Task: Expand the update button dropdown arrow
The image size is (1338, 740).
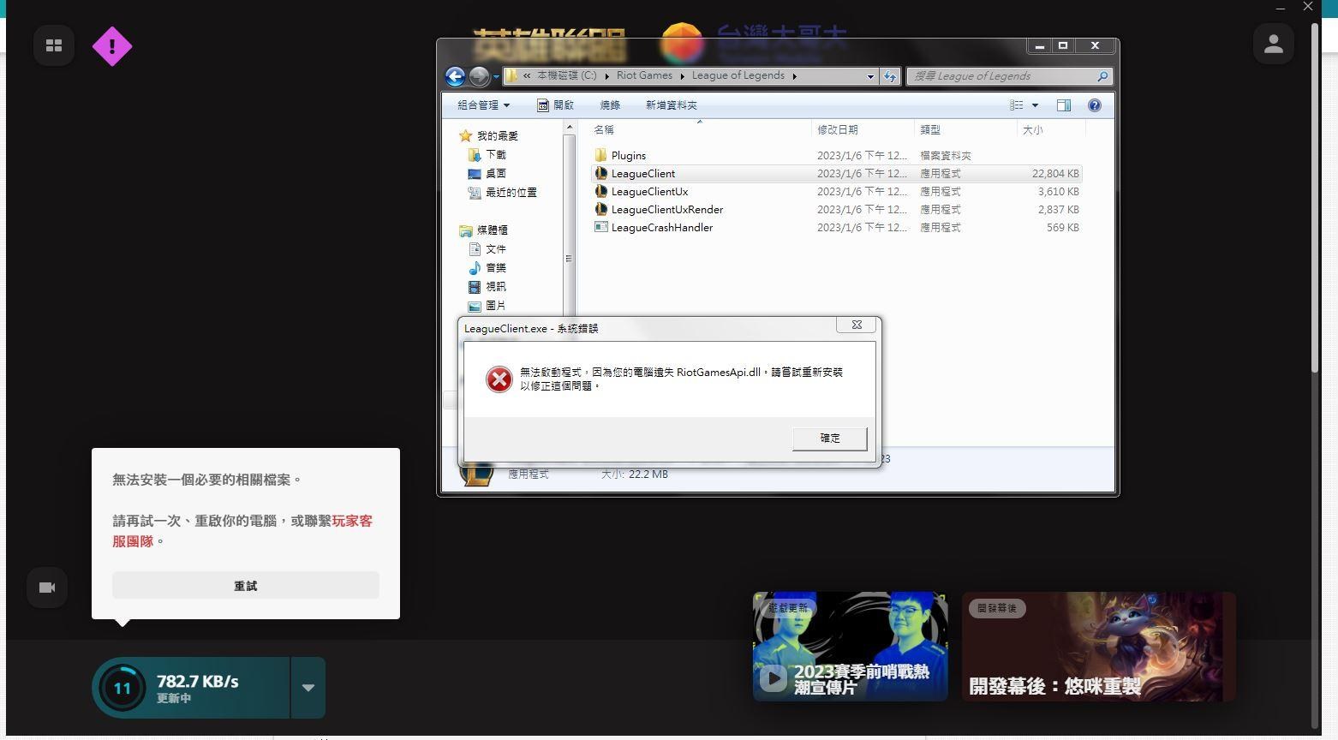Action: [308, 688]
